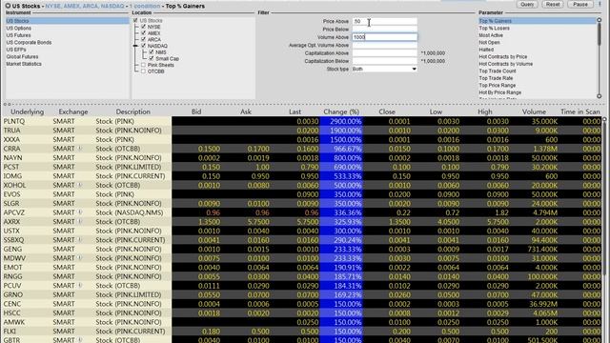Select Most Active parameter
Viewport: 610px width, 343px height.
491,35
